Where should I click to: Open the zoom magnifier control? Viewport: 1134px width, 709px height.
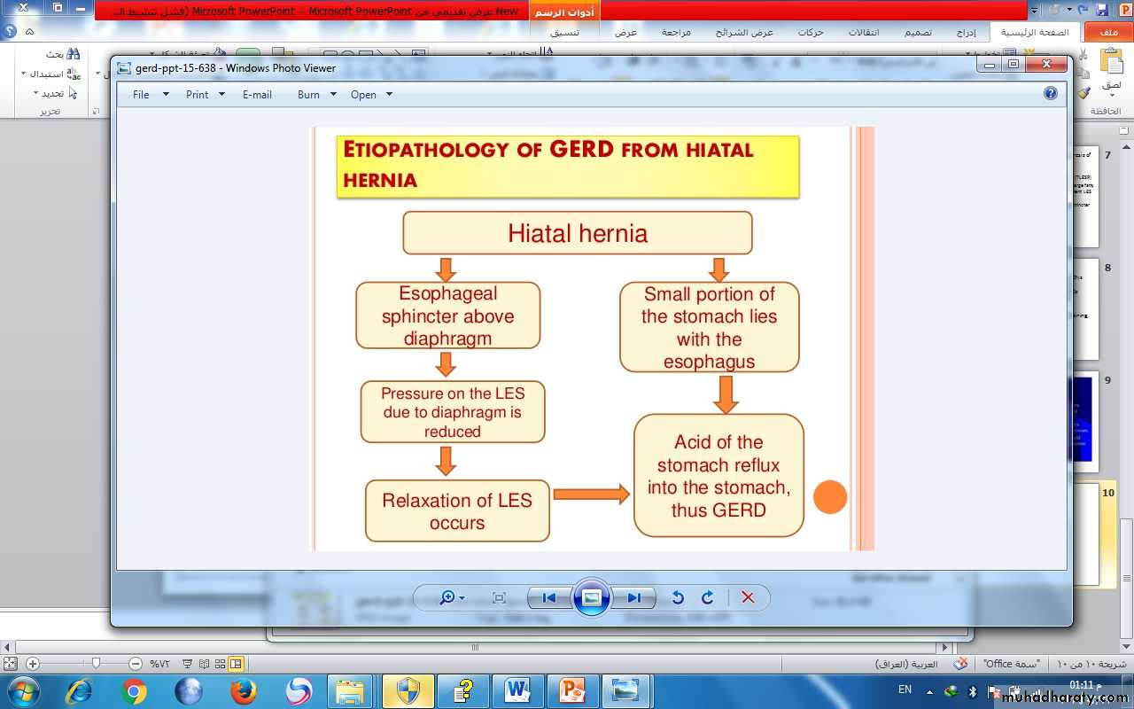pos(451,598)
